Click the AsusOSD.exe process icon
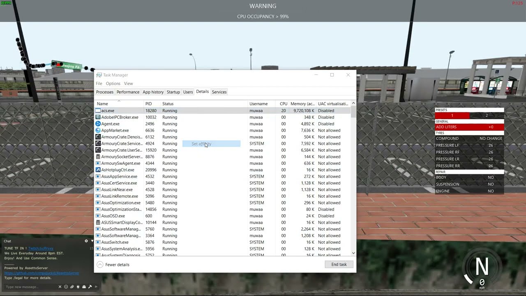The height and width of the screenshot is (296, 526). tap(98, 216)
